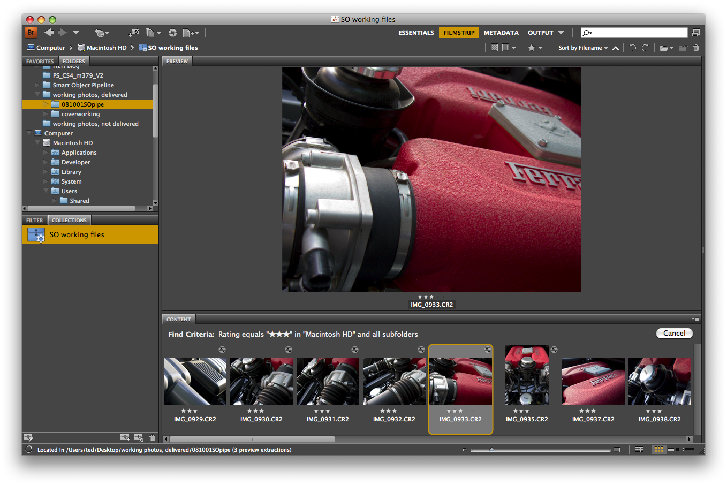Go back with the left arrow
The height and width of the screenshot is (485, 727).
49,33
